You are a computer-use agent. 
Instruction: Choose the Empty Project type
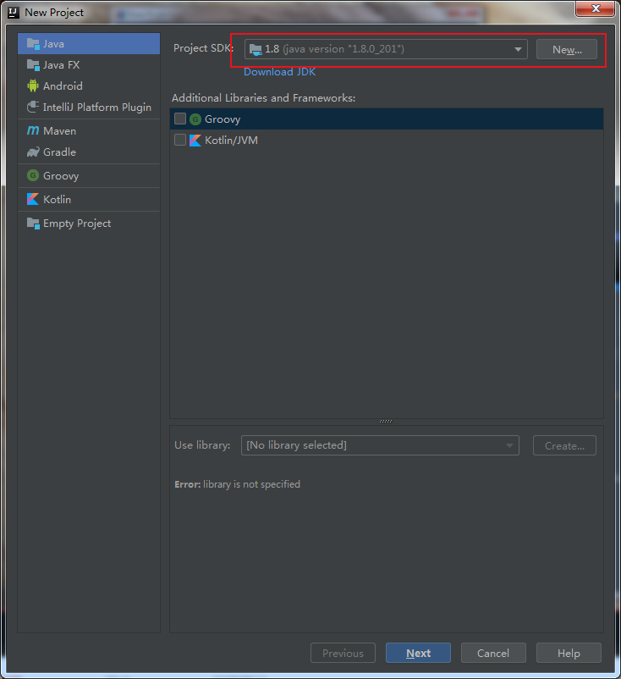(89, 223)
